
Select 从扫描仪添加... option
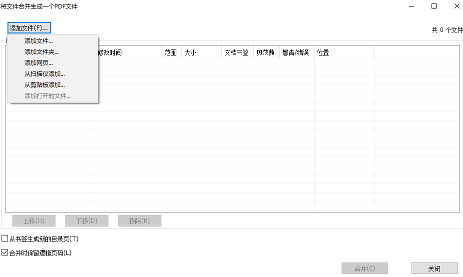[44, 74]
